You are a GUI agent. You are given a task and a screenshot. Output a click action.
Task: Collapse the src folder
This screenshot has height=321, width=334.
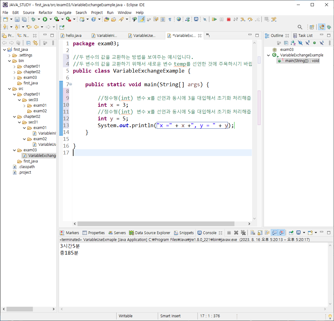point(9,89)
